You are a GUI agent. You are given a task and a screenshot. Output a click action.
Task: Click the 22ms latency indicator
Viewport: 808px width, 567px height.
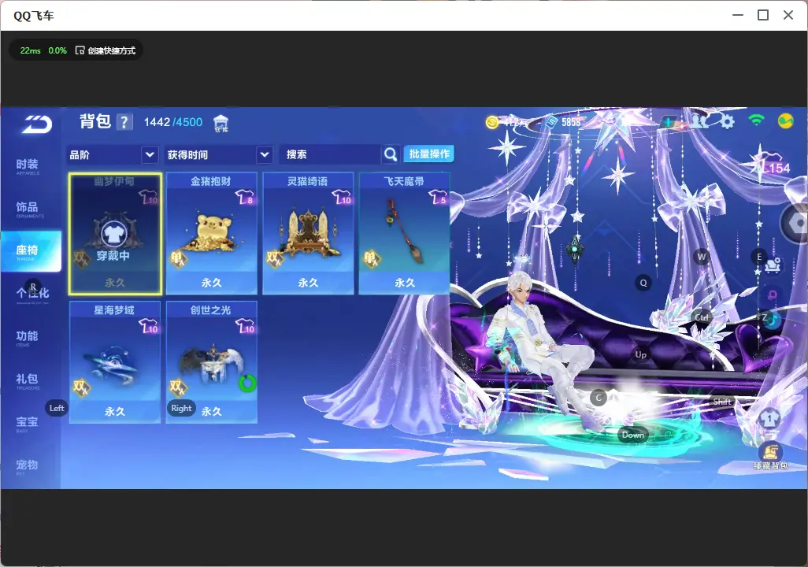(31, 50)
